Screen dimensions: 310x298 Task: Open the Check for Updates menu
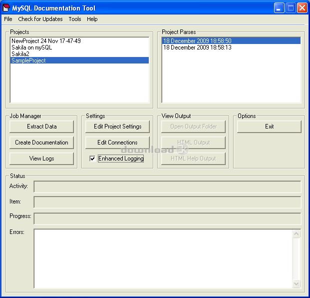pyautogui.click(x=40, y=19)
